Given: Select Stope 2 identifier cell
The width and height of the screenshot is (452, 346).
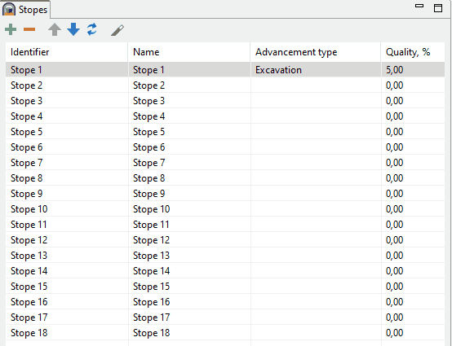Looking at the screenshot, I should (67, 85).
